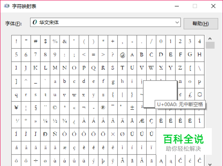
Task: Select the one-half ½ fraction cell
Action: [55, 121]
